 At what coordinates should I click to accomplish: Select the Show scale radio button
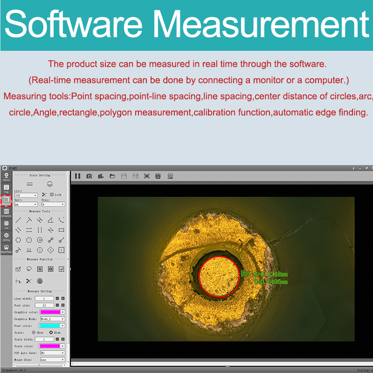point(33,332)
